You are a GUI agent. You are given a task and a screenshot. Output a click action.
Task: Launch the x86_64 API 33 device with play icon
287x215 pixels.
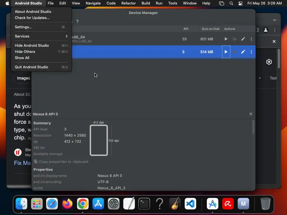pyautogui.click(x=226, y=39)
